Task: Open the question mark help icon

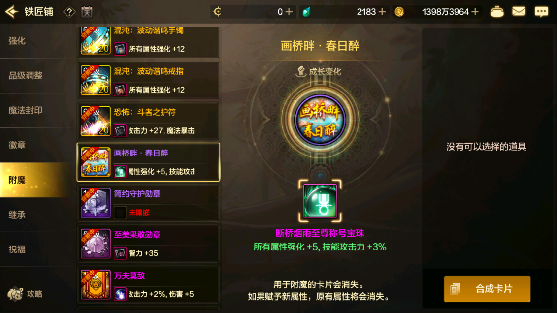Action: 69,12
